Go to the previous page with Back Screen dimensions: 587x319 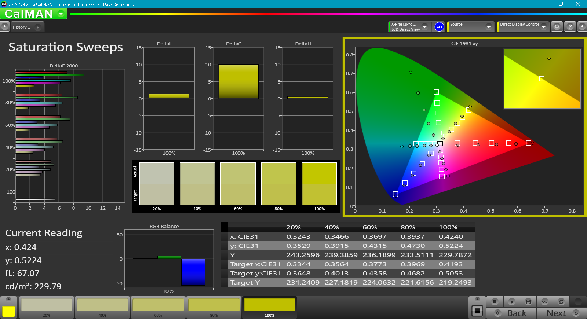511,313
